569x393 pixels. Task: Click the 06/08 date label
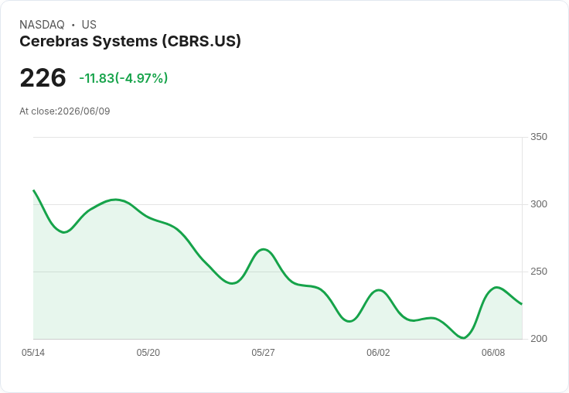[493, 353]
